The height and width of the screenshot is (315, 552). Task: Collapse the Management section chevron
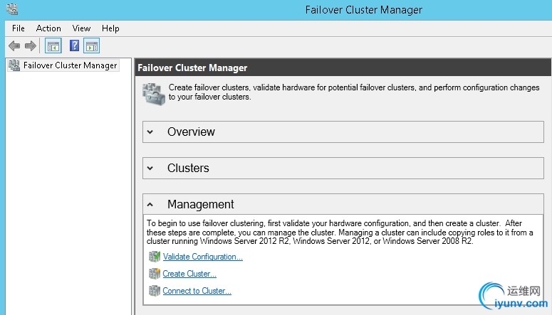click(x=150, y=204)
